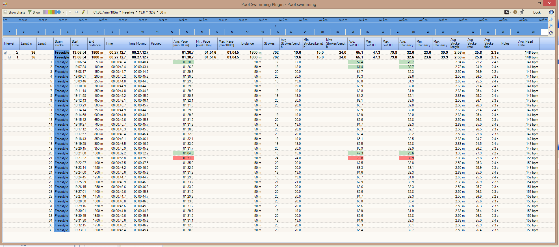
Task: Click the Notes column header
Action: coord(508,43)
